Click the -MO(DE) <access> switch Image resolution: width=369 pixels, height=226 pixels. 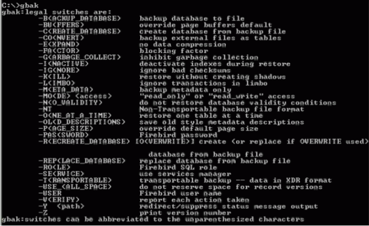[x=75, y=97]
